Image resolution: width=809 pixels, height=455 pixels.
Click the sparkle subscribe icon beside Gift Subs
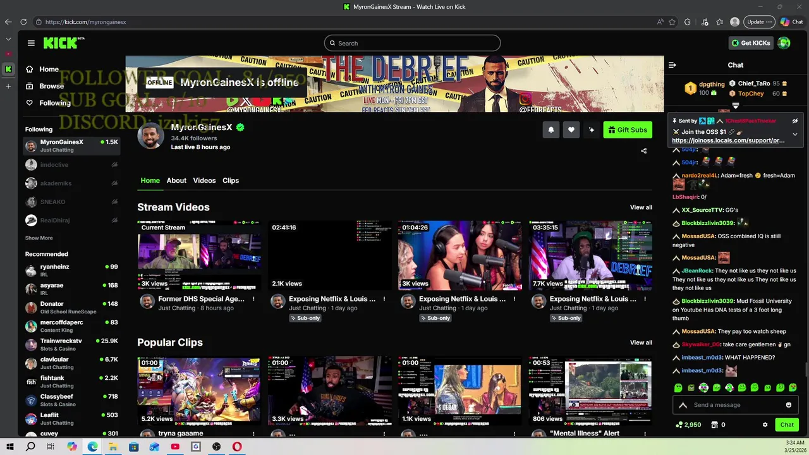click(x=591, y=130)
